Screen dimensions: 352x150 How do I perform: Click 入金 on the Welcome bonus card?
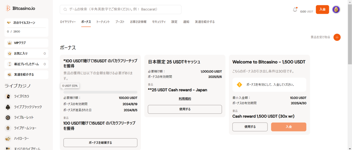click(x=289, y=127)
